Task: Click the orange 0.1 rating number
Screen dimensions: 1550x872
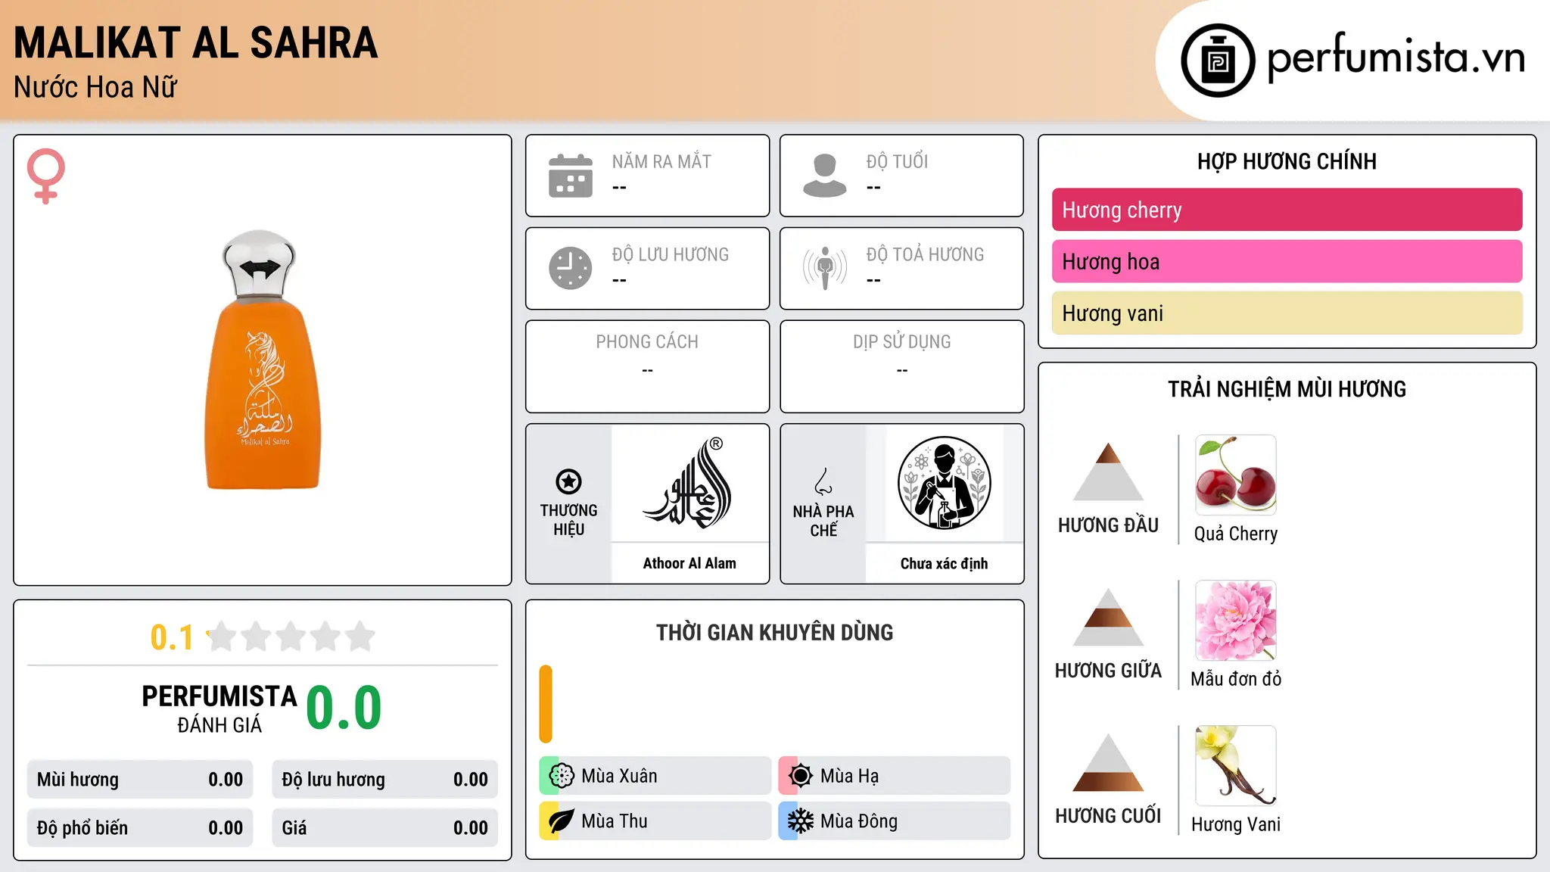Action: (x=172, y=637)
